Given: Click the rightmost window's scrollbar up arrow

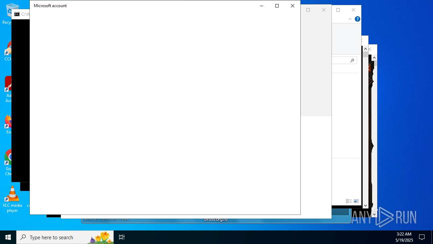Looking at the screenshot, I should click(x=374, y=58).
